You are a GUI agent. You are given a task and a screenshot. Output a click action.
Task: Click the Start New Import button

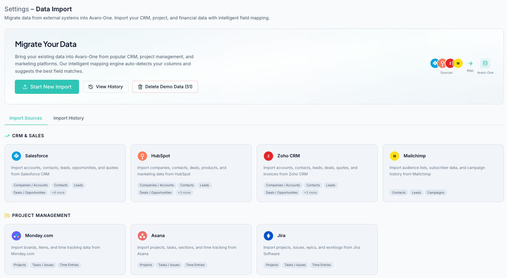pyautogui.click(x=47, y=87)
